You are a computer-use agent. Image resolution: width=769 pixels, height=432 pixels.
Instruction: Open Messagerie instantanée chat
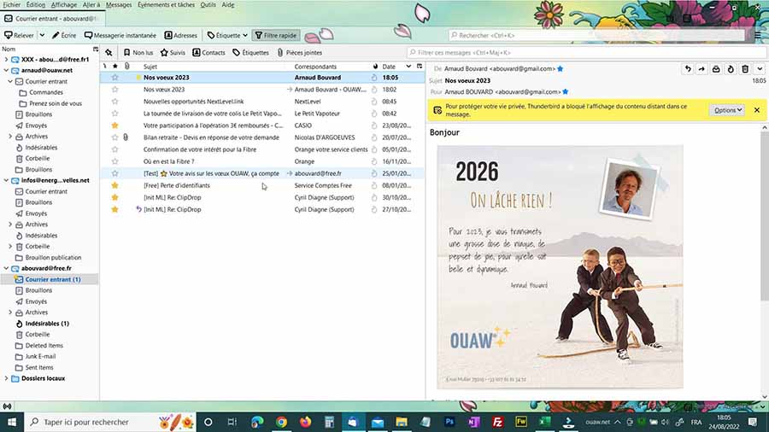click(x=120, y=36)
